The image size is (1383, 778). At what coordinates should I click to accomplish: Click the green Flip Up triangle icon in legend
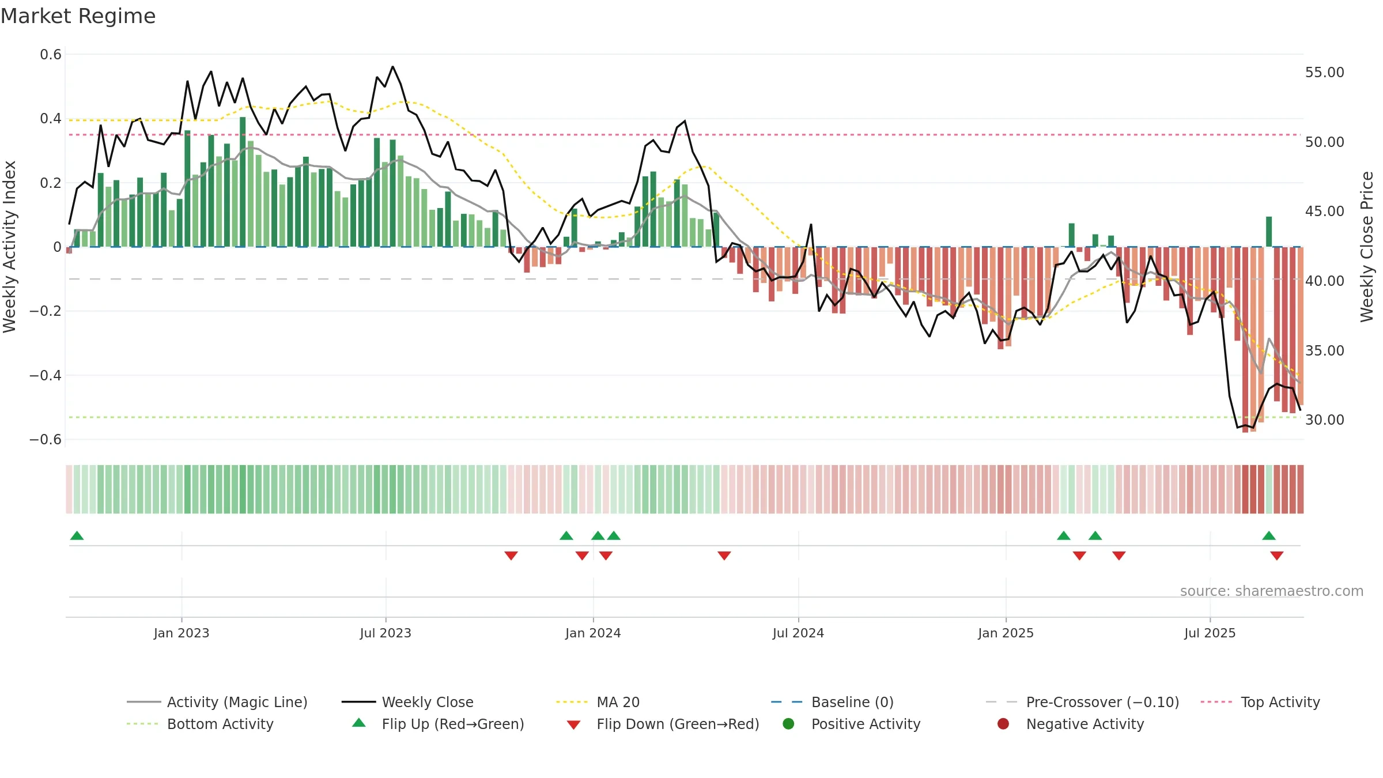click(359, 723)
